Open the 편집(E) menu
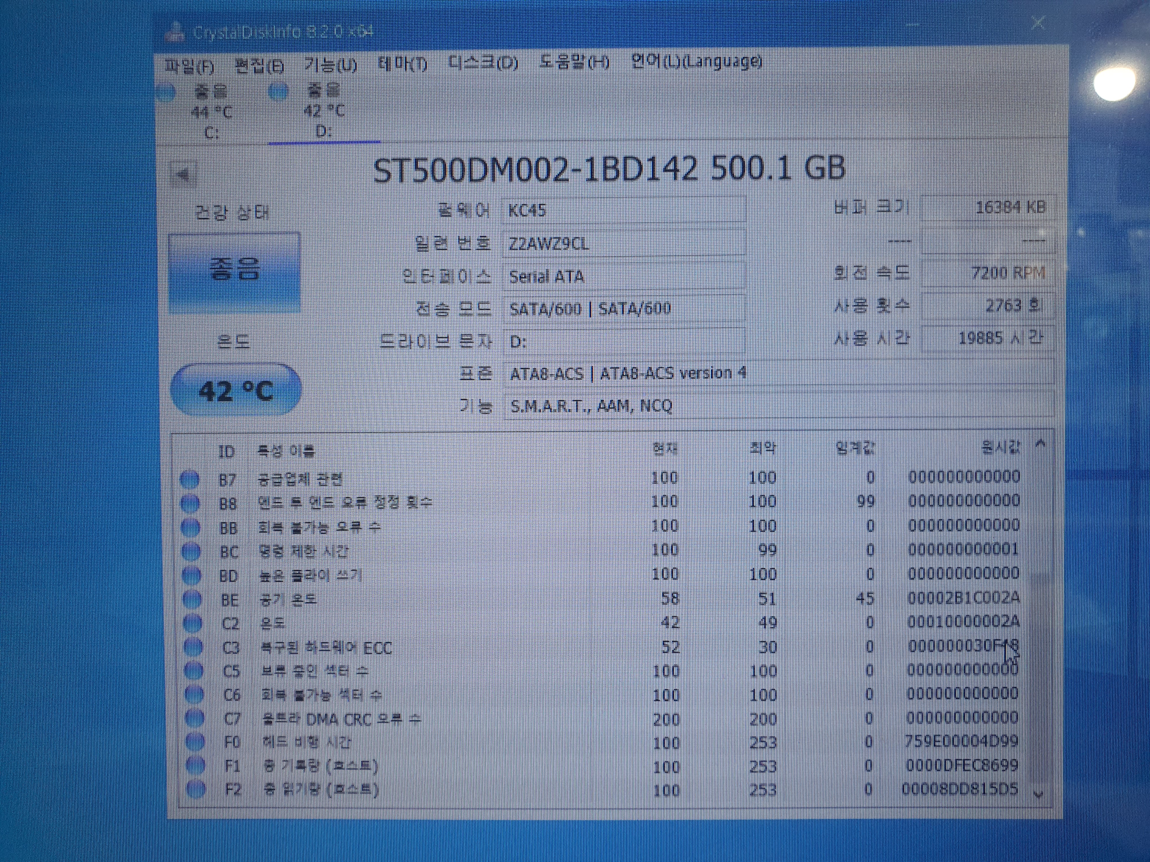The width and height of the screenshot is (1150, 862). (x=260, y=66)
